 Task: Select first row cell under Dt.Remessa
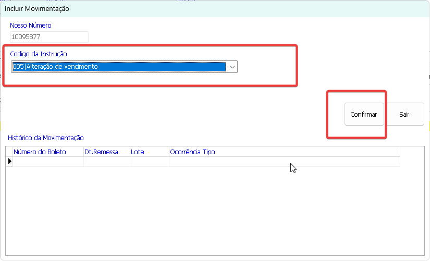(106, 162)
